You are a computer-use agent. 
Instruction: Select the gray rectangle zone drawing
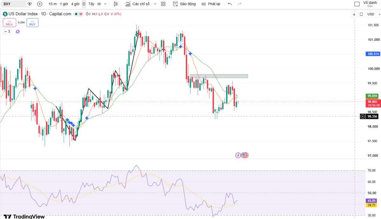219,76
